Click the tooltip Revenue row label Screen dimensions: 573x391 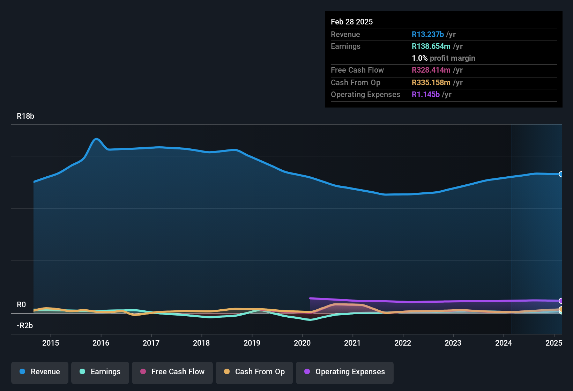tap(345, 34)
